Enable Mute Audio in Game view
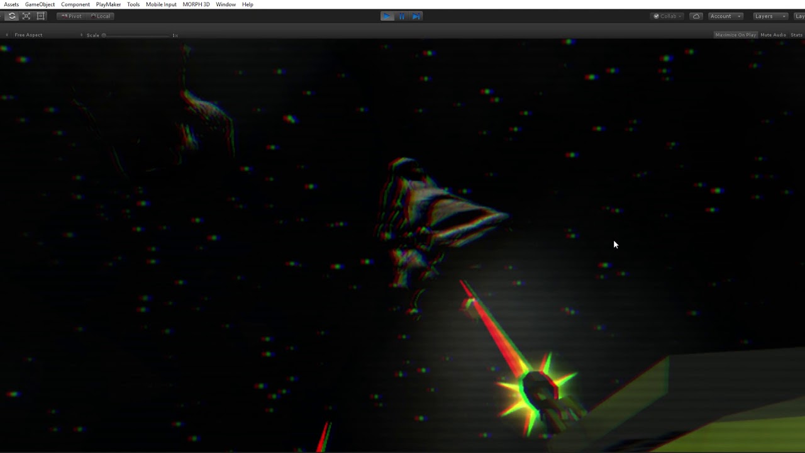The image size is (805, 453). 773,35
